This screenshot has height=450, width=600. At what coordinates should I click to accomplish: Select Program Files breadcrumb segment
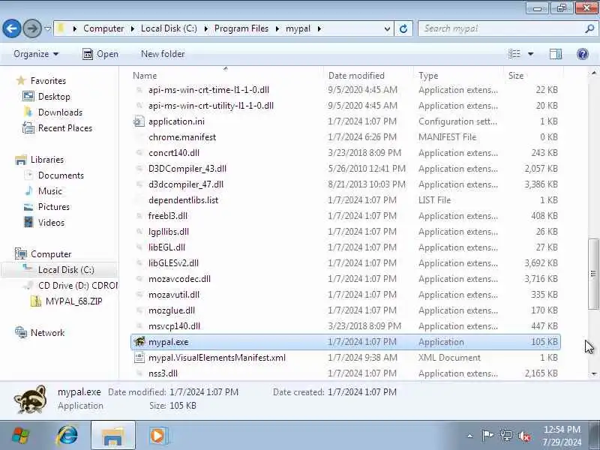pyautogui.click(x=241, y=28)
